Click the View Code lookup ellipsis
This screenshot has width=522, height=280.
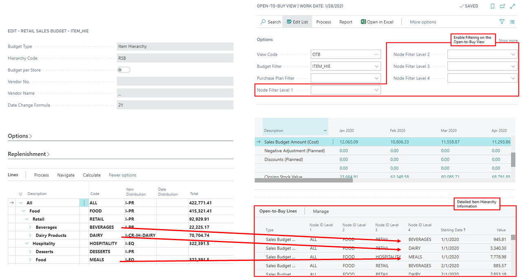tap(376, 55)
